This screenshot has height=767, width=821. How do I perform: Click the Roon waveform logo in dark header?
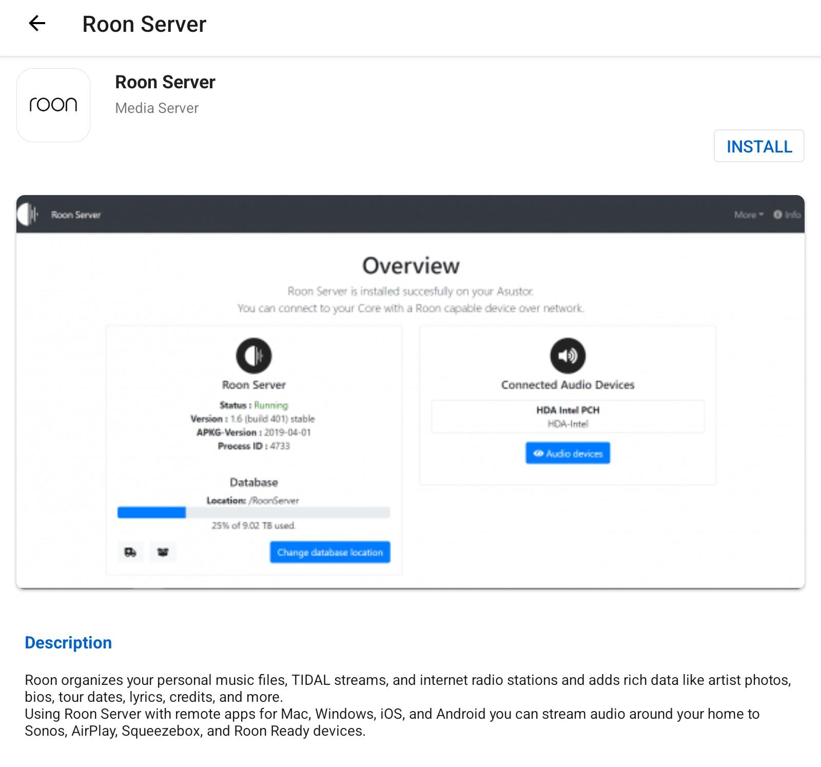tap(28, 214)
